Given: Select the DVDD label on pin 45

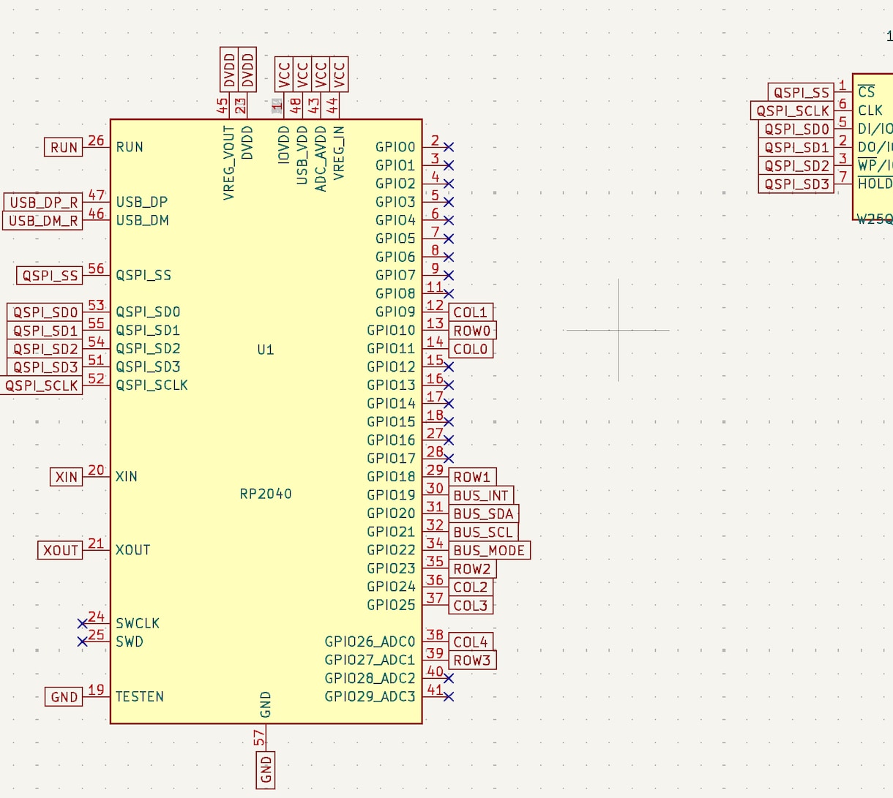Looking at the screenshot, I should pyautogui.click(x=229, y=69).
